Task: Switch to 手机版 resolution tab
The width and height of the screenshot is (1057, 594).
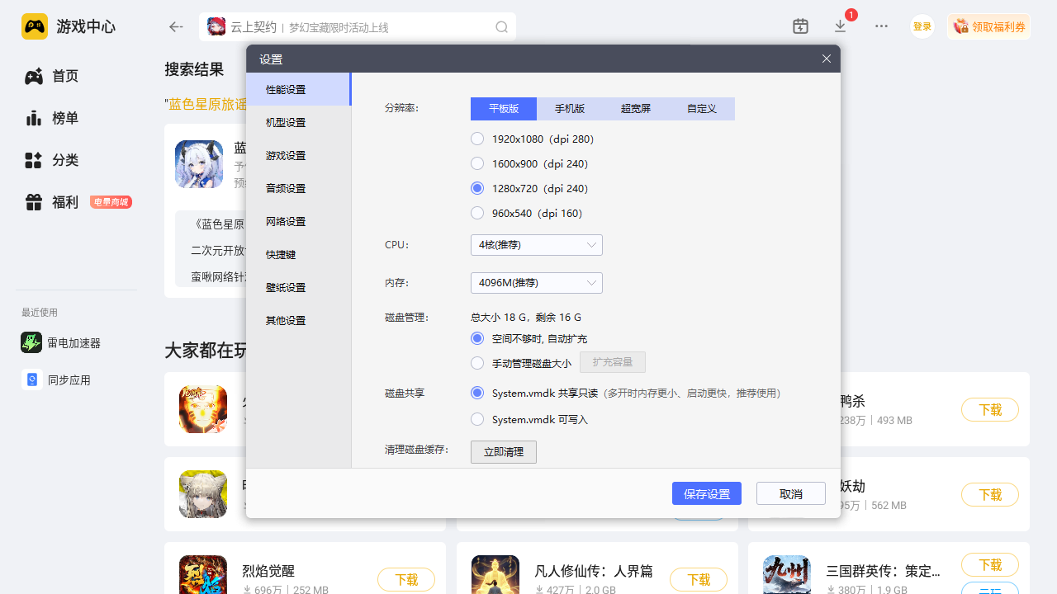Action: (x=569, y=109)
